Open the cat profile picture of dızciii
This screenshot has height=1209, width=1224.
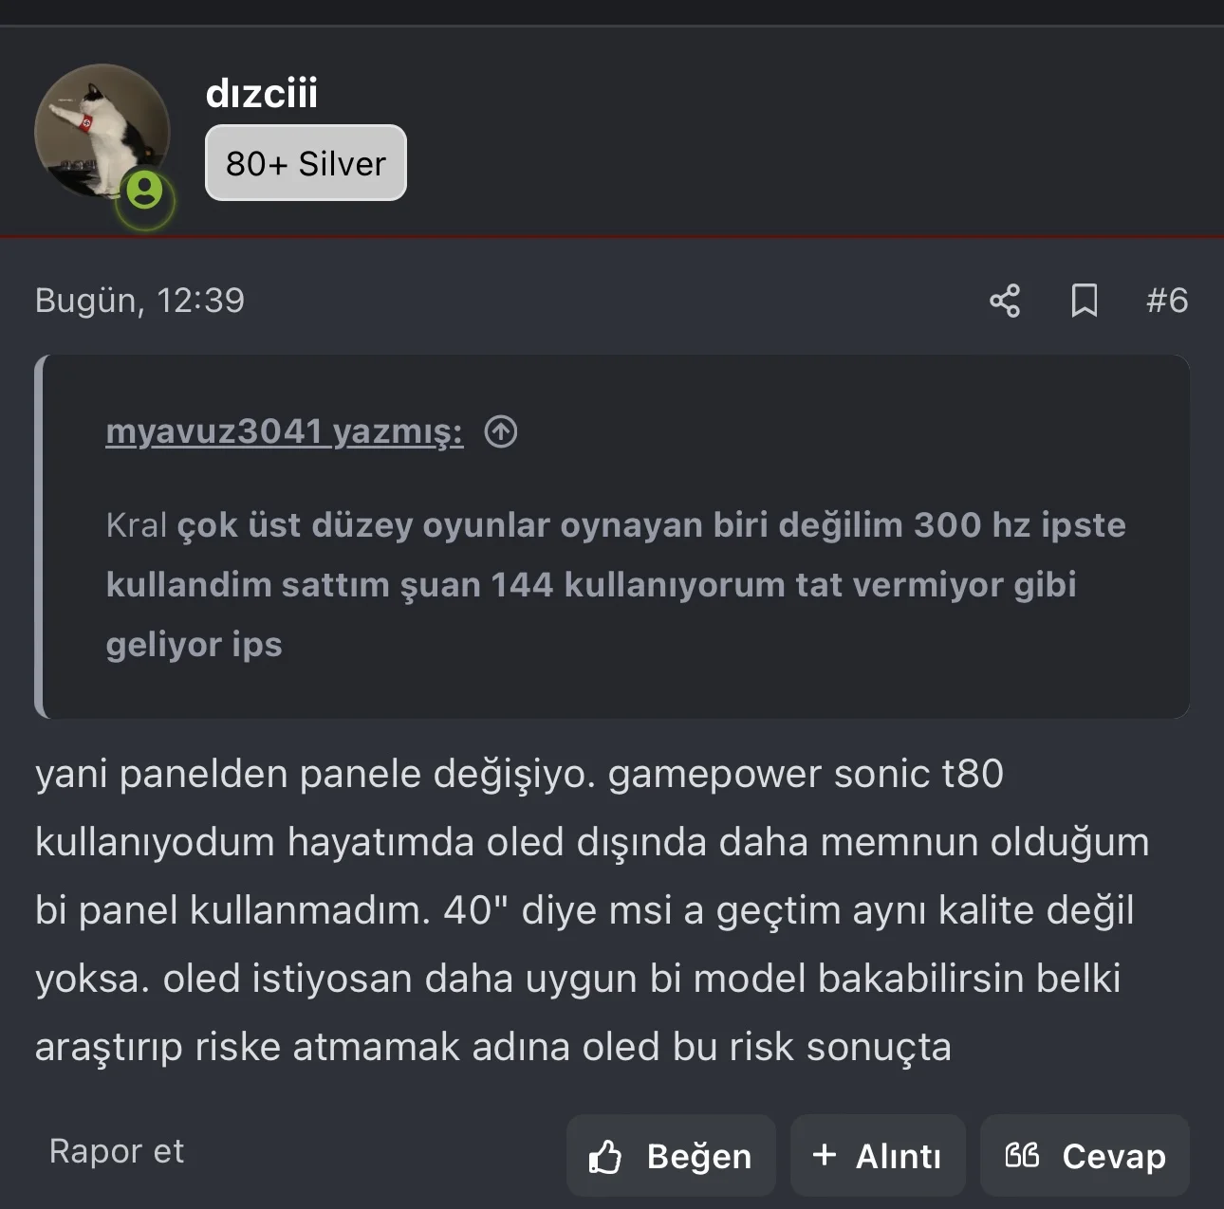click(x=102, y=132)
